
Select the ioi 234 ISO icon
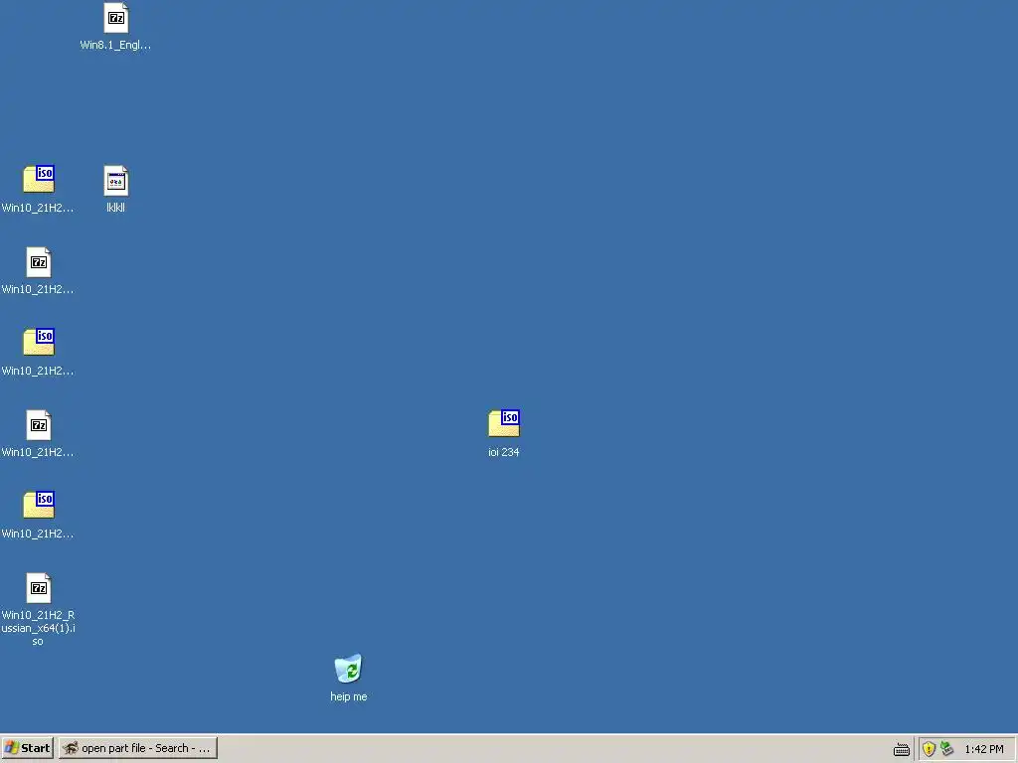pos(504,423)
